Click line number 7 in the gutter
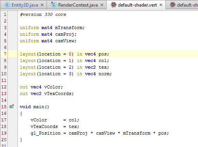Viewport: 198px width, 147px height. 5,54
